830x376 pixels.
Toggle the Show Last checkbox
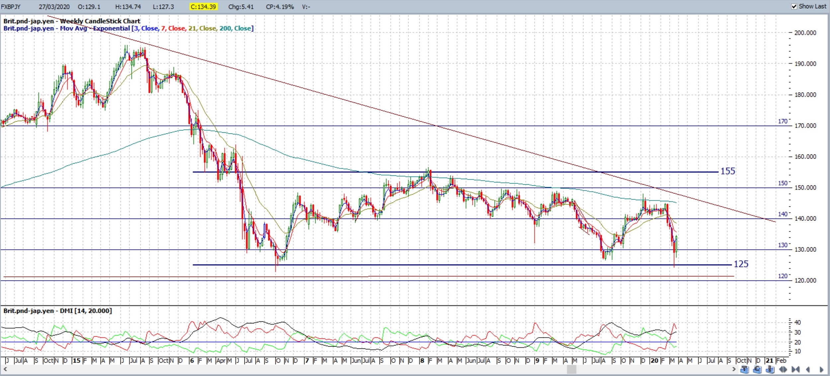794,6
